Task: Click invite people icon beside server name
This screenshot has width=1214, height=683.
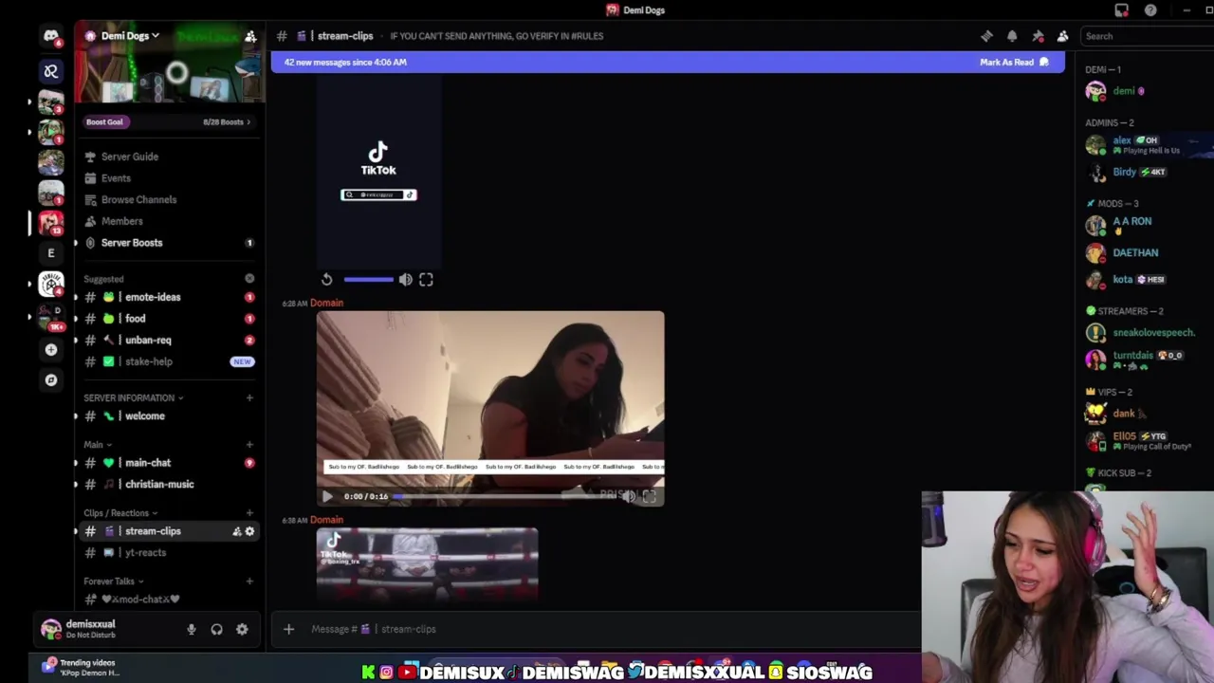Action: pos(250,36)
